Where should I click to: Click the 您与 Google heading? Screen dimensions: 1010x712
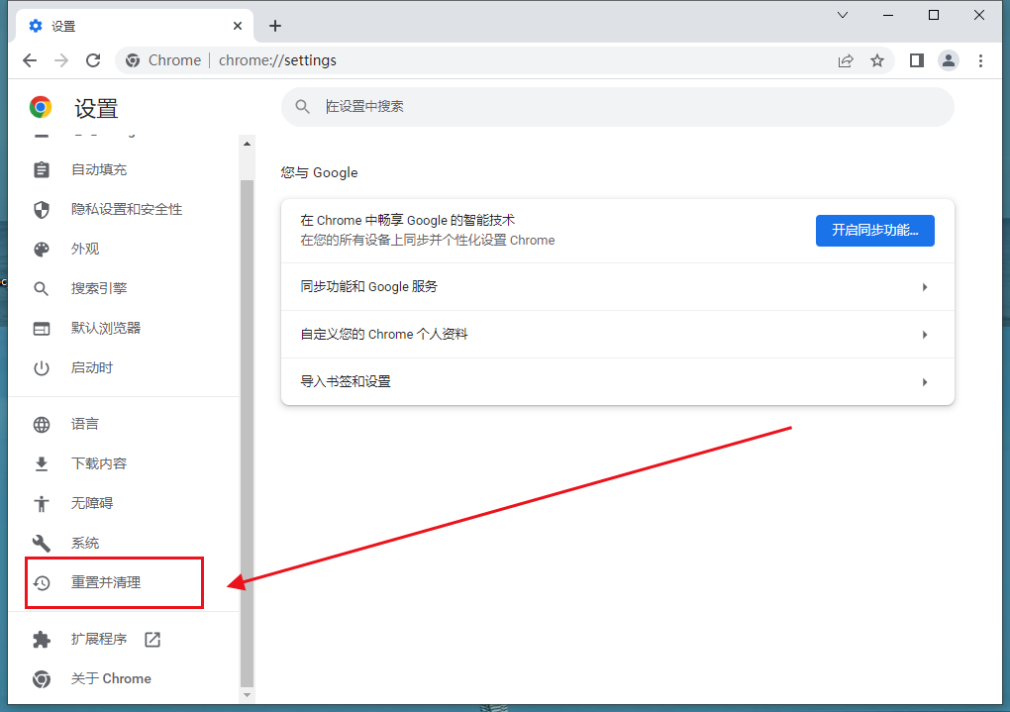point(319,172)
